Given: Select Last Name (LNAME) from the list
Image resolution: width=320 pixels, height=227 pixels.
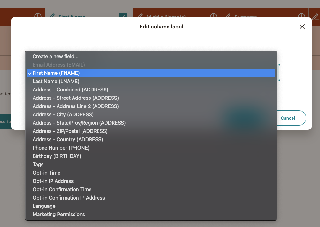Looking at the screenshot, I should (56, 81).
